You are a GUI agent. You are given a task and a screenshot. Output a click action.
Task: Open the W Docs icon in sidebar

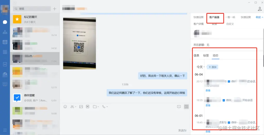5,64
